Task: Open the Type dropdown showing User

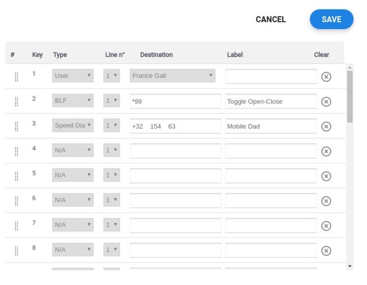Action: (73, 76)
